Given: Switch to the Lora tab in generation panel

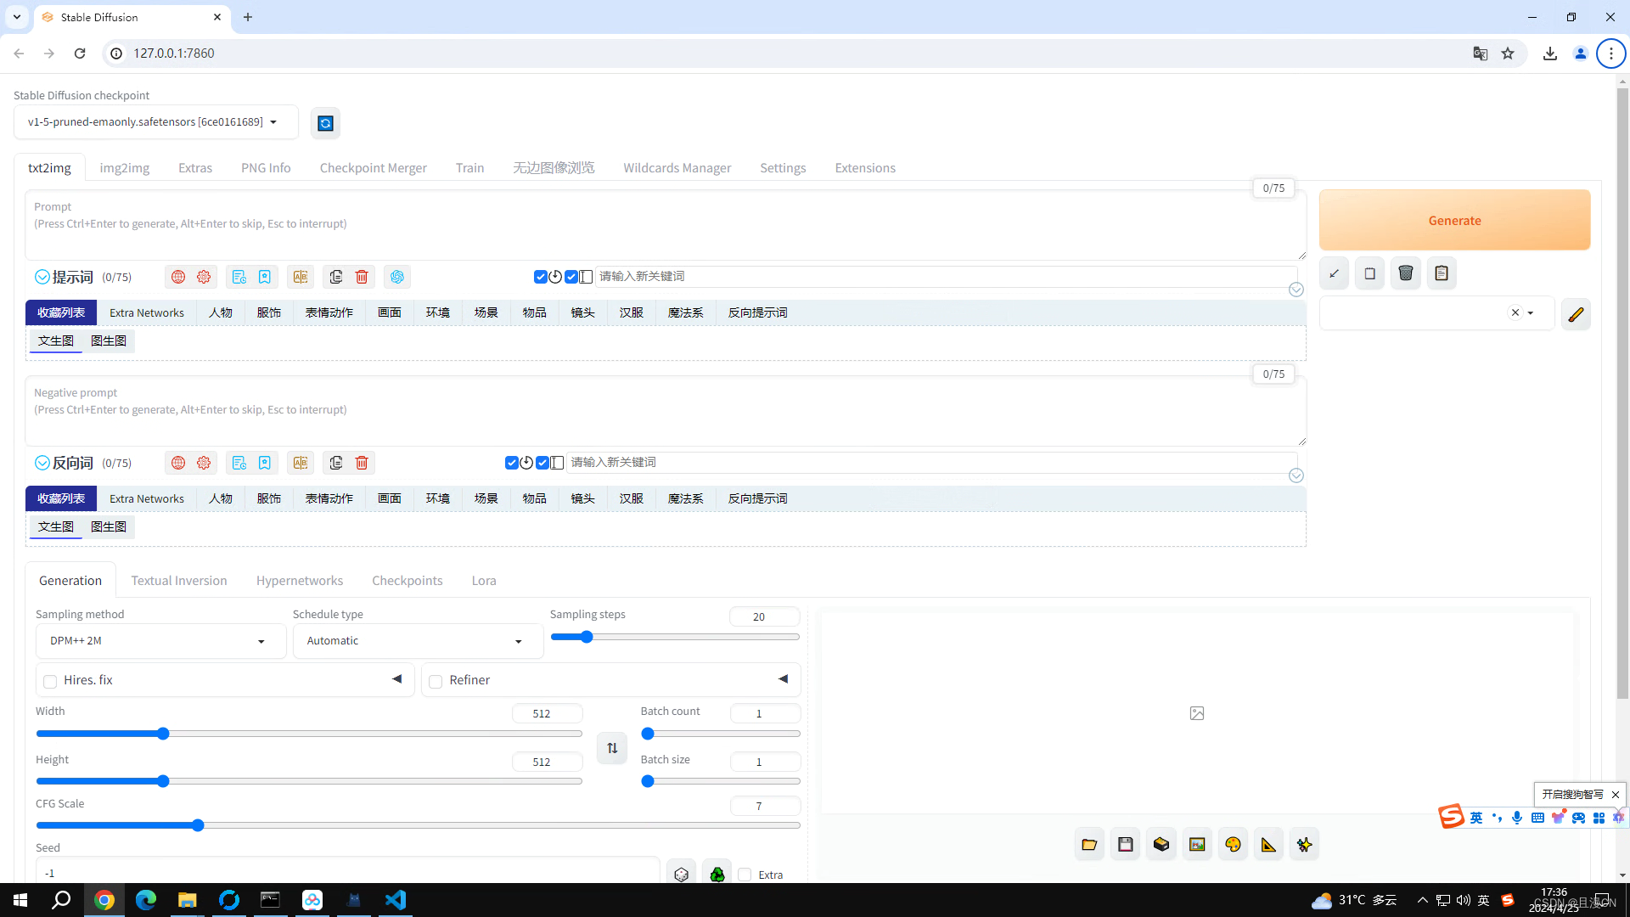Looking at the screenshot, I should coord(484,580).
